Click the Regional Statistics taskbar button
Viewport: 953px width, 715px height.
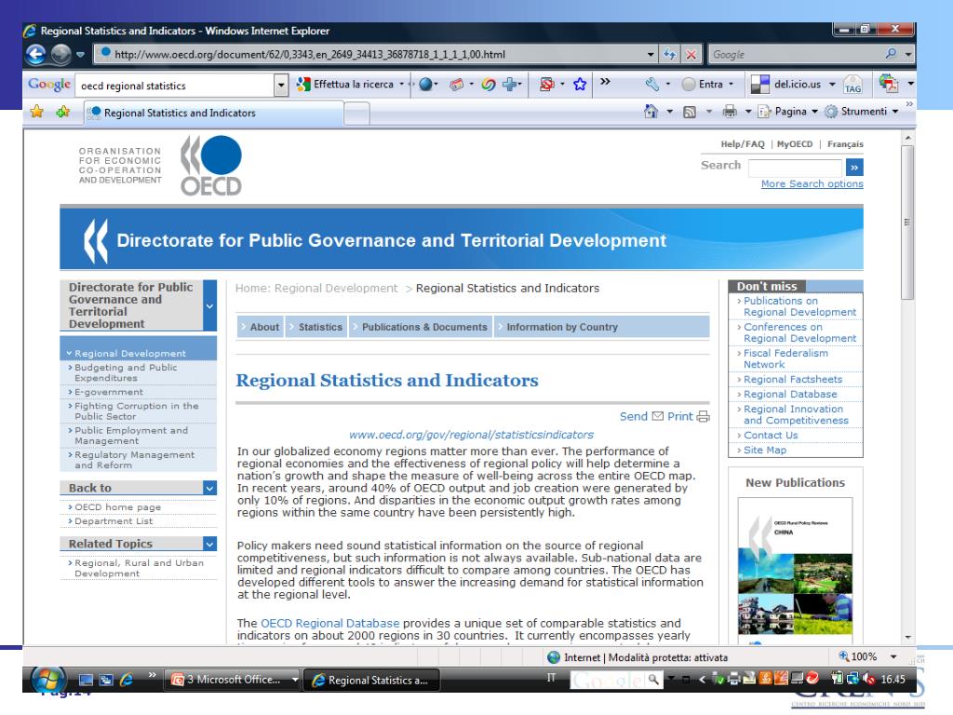pyautogui.click(x=371, y=681)
